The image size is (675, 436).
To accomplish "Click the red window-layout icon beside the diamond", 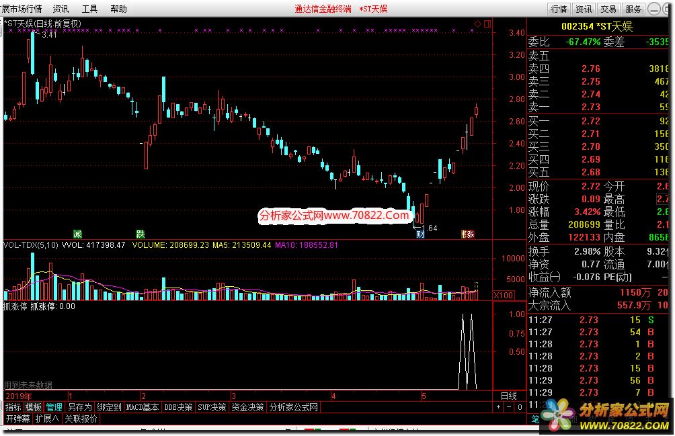I will pyautogui.click(x=487, y=24).
